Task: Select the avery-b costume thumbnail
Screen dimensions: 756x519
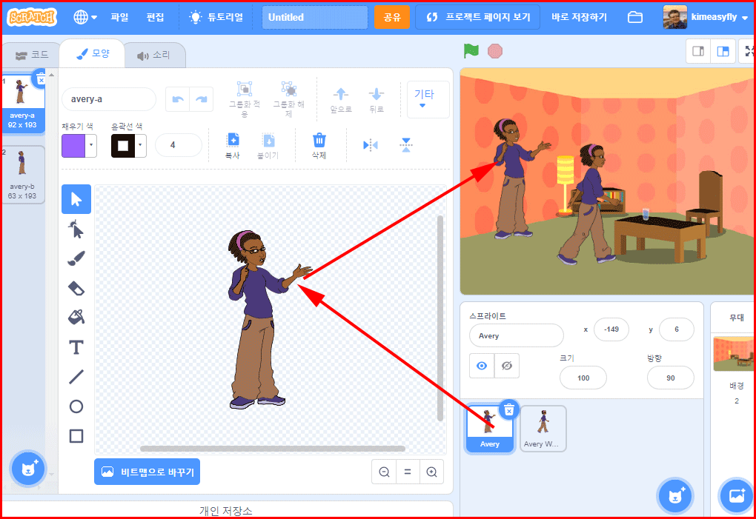Action: pos(23,175)
